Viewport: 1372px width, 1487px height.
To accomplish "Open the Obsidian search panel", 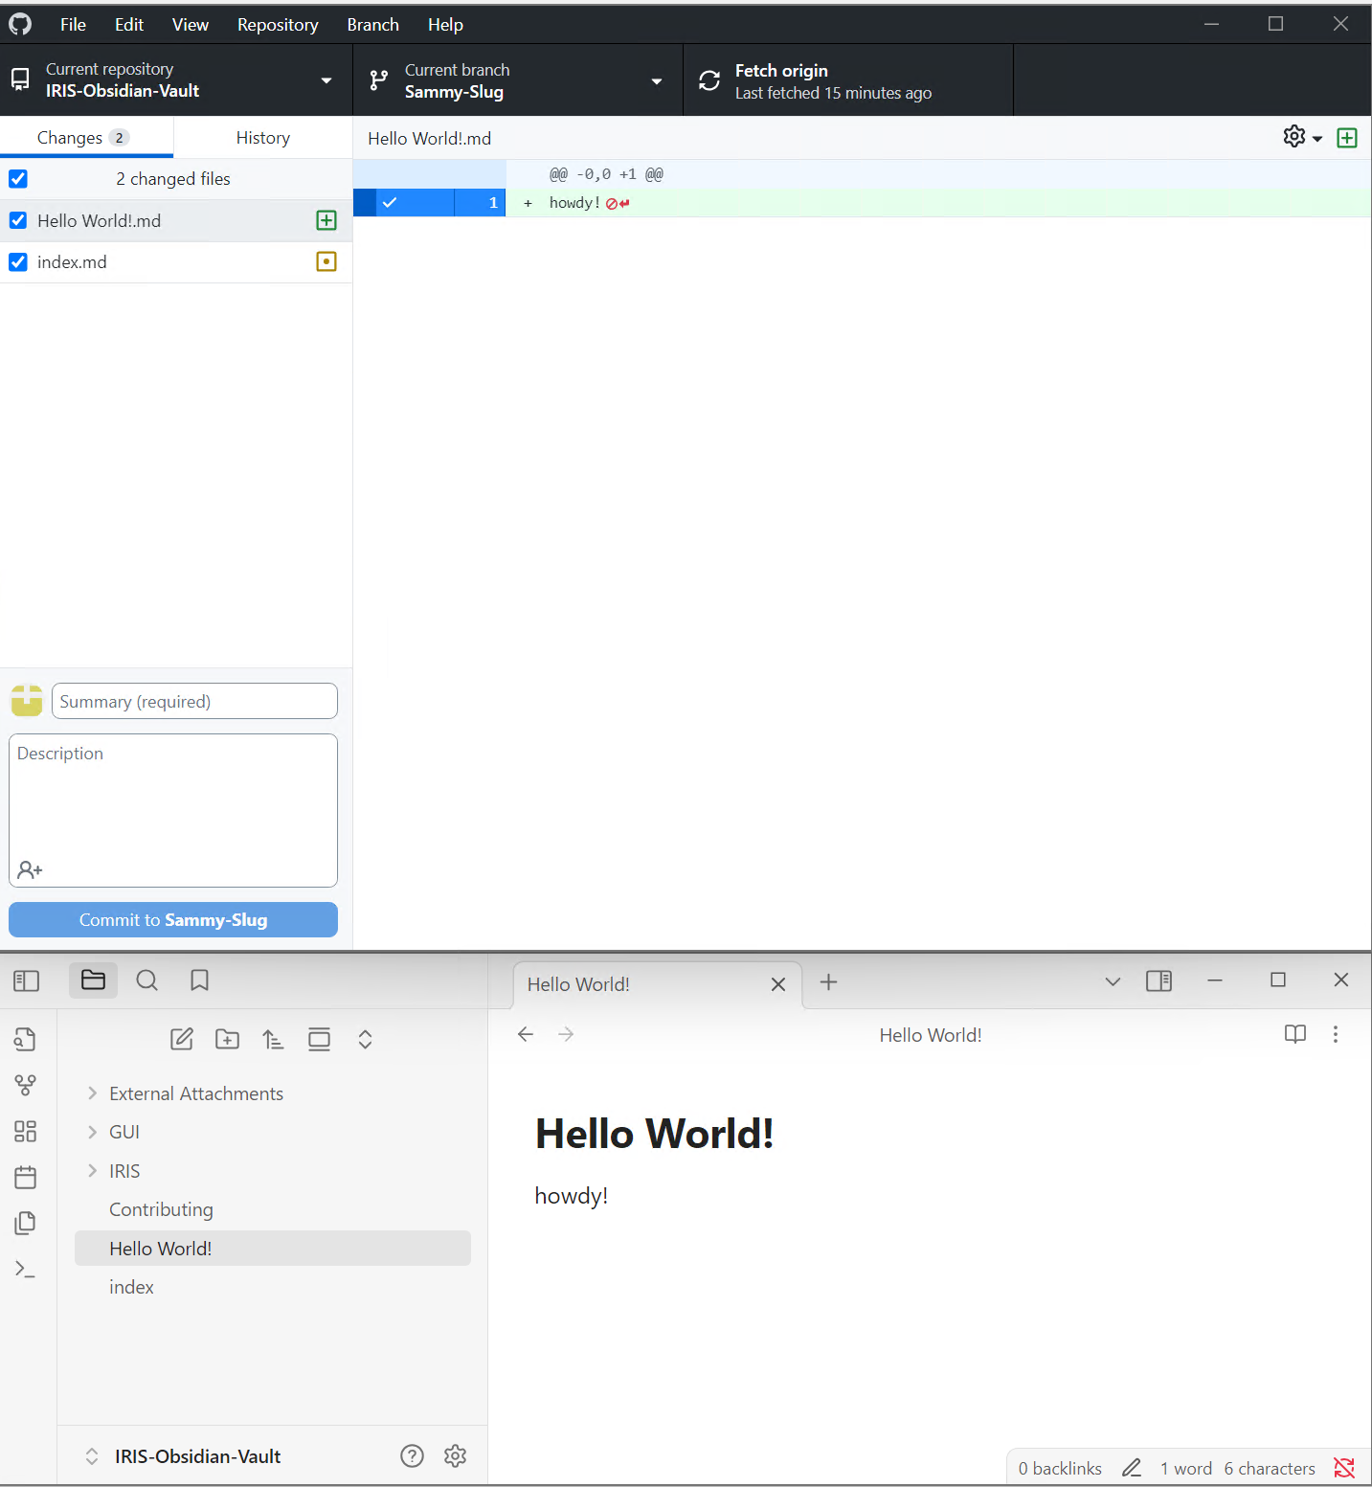I will pos(146,980).
